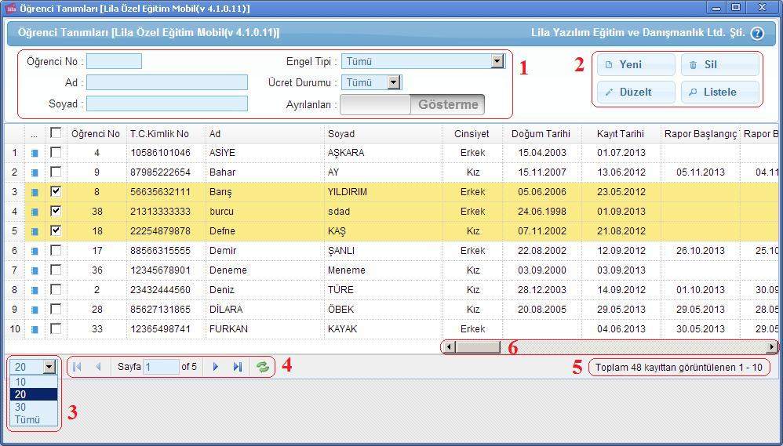
Task: Click the row detail icon for Deniz
Action: [35, 290]
